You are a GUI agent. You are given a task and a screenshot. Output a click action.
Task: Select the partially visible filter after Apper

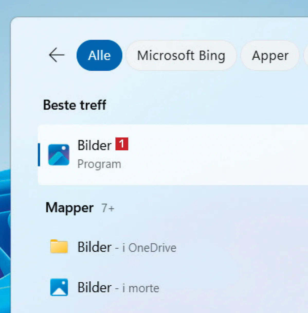[306, 55]
